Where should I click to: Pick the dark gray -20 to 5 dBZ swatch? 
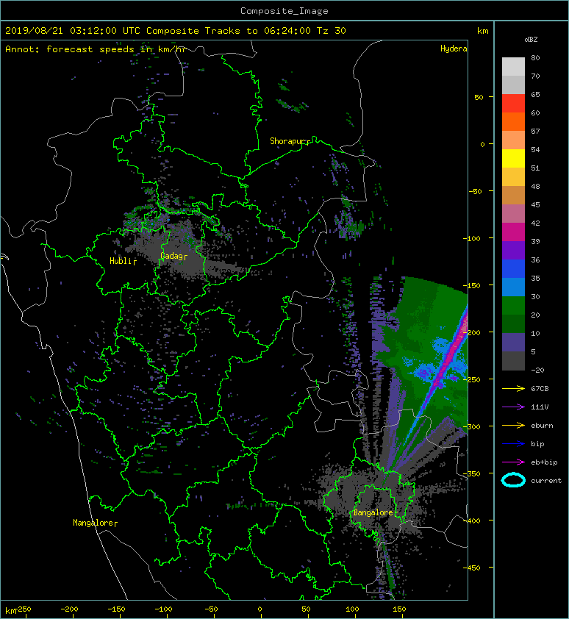(513, 361)
